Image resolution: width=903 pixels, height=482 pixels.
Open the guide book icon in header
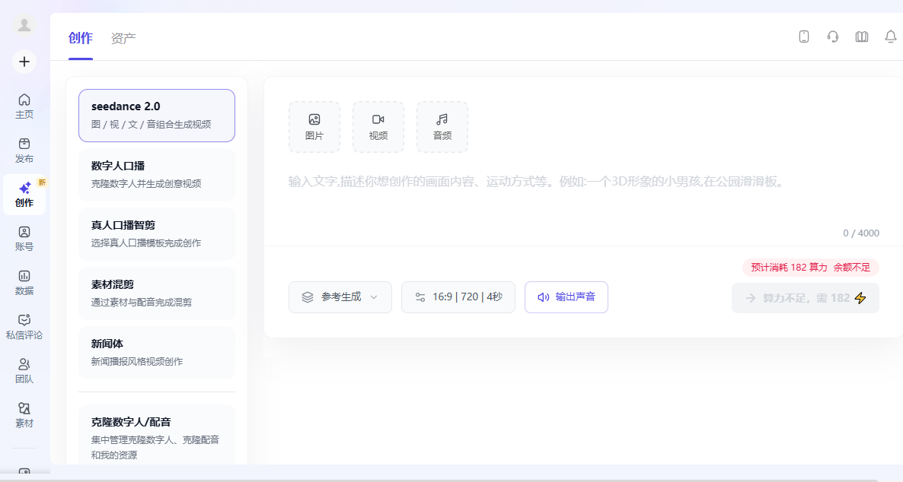click(862, 36)
